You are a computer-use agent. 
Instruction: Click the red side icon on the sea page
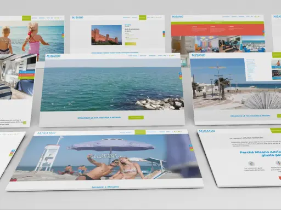181,76
